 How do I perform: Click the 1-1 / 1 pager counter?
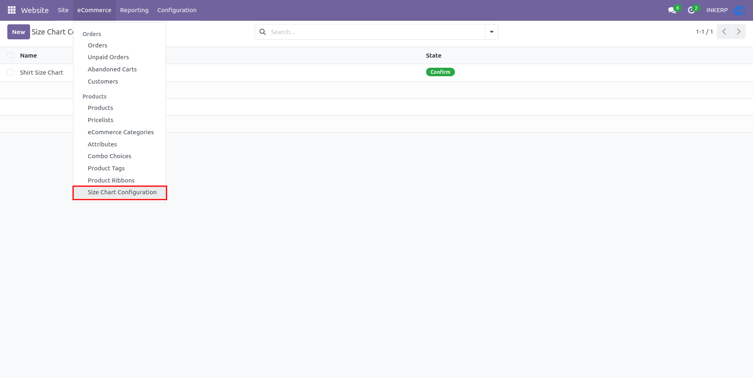tap(704, 32)
